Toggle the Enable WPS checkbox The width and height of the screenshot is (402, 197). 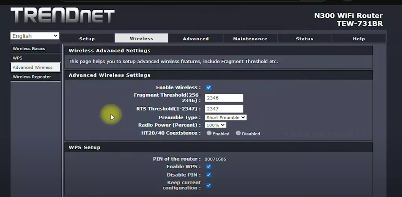209,167
